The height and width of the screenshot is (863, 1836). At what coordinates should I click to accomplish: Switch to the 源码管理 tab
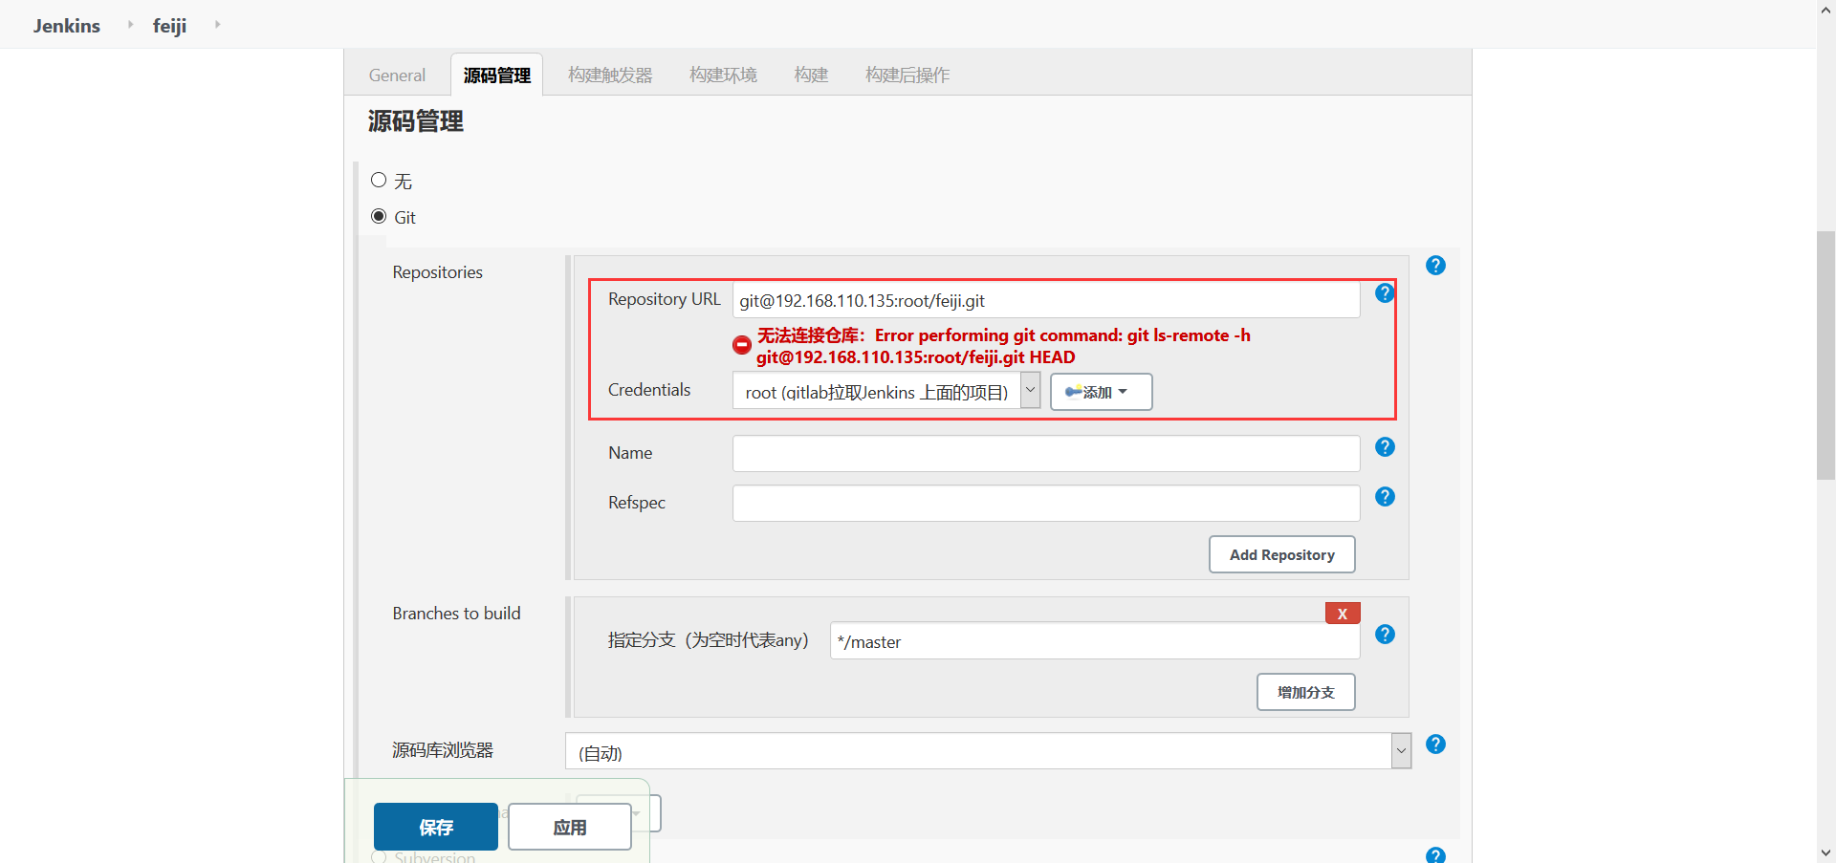(497, 75)
